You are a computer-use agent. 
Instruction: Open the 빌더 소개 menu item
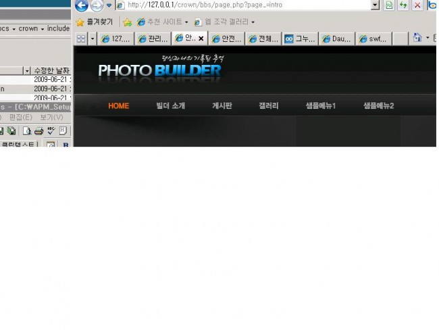coord(170,105)
